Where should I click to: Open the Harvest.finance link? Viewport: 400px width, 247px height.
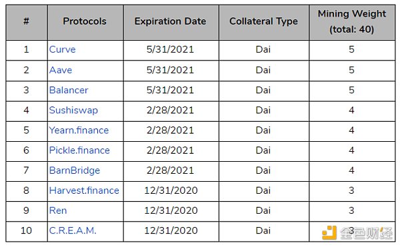click(x=84, y=190)
